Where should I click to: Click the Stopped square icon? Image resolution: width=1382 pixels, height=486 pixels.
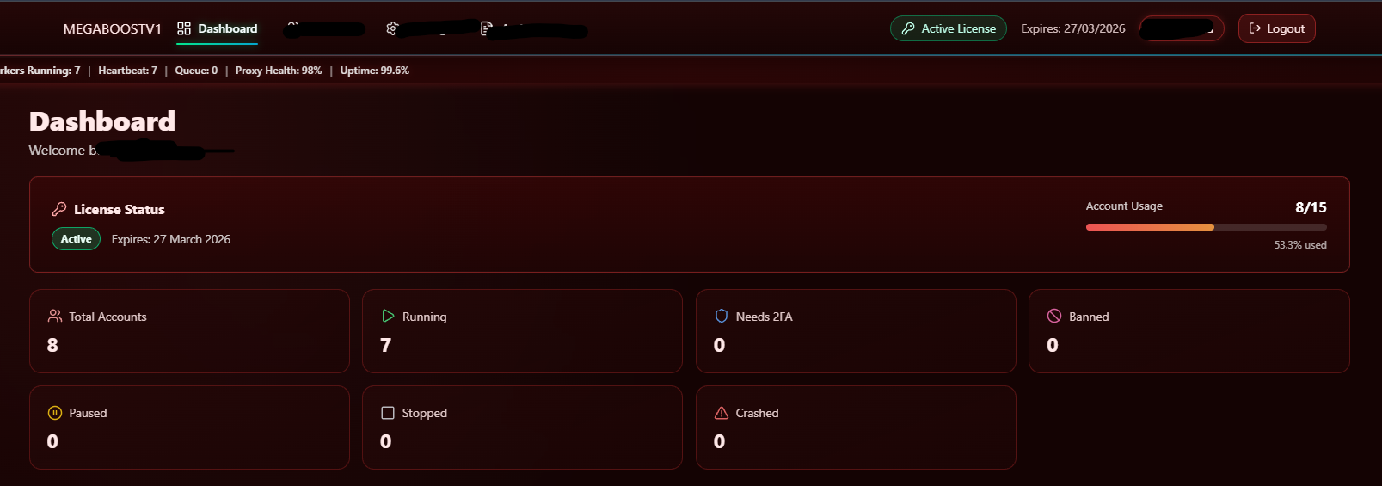click(388, 413)
